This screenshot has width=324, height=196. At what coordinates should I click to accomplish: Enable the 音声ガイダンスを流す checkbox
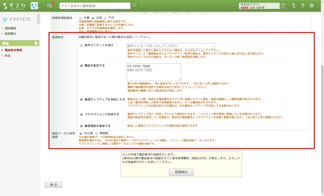click(82, 46)
